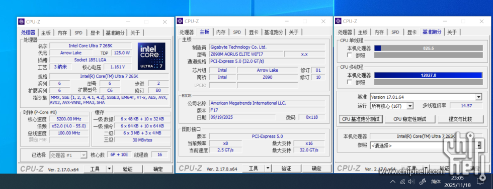Open the 参照 <请选择> dropdown

click(479, 145)
